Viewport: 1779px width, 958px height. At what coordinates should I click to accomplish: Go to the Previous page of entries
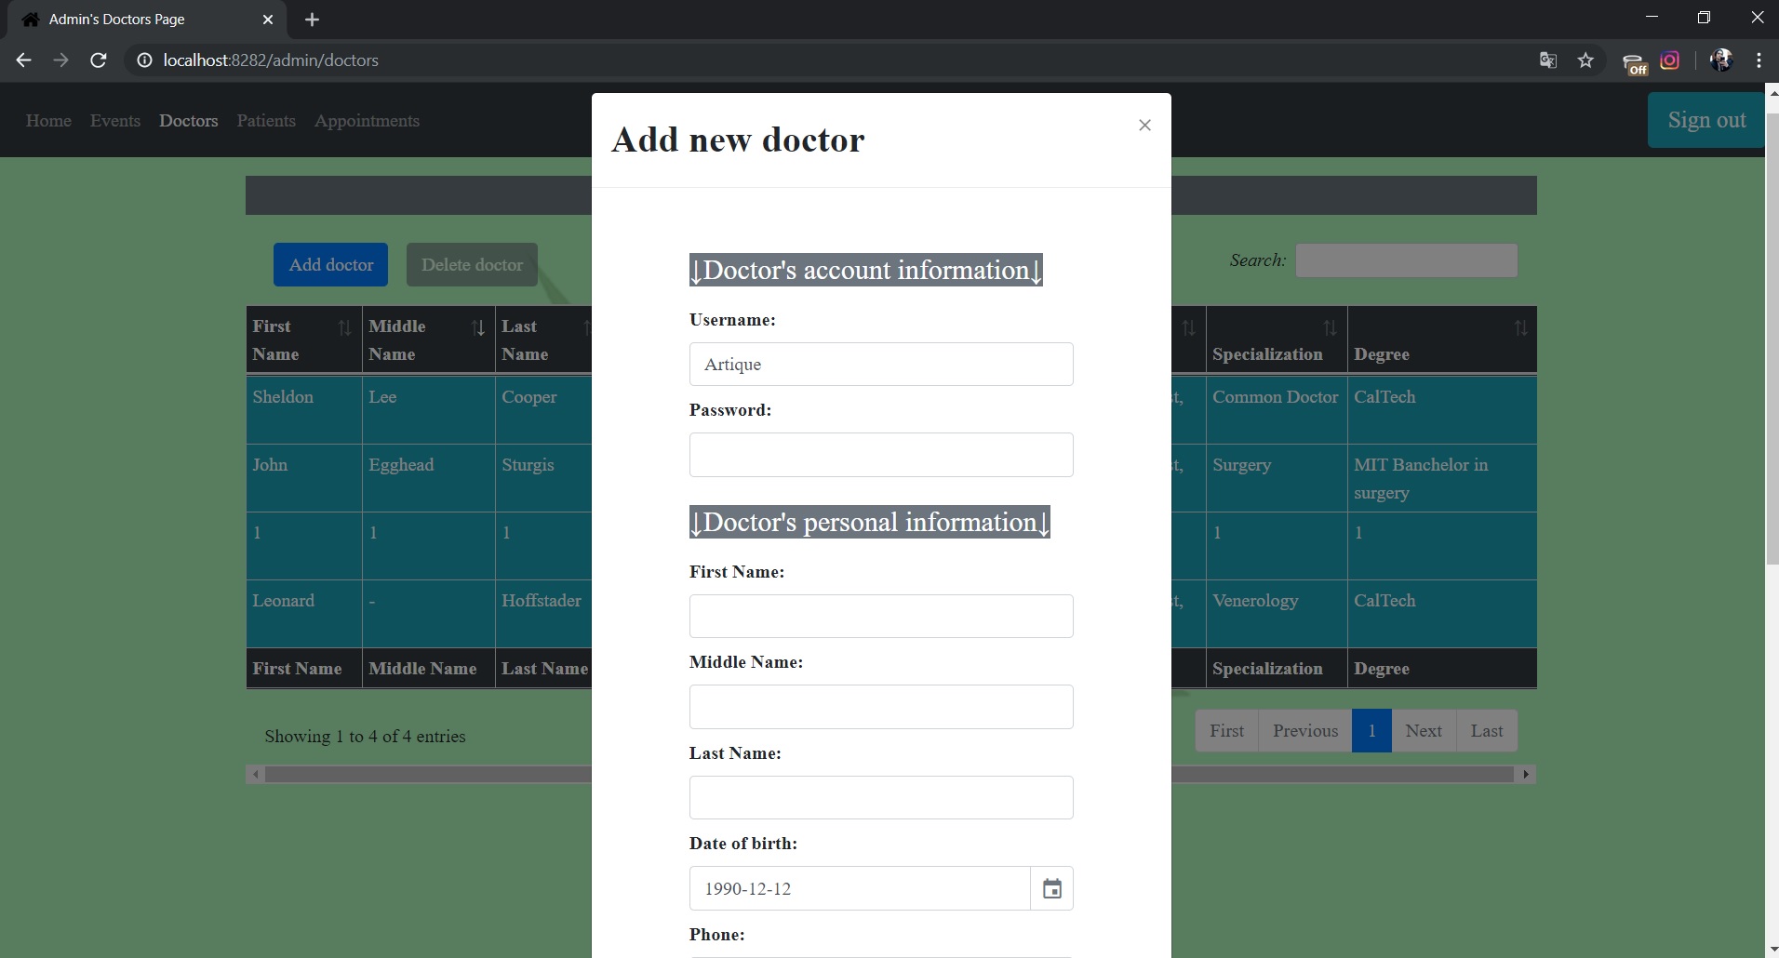[x=1305, y=731]
